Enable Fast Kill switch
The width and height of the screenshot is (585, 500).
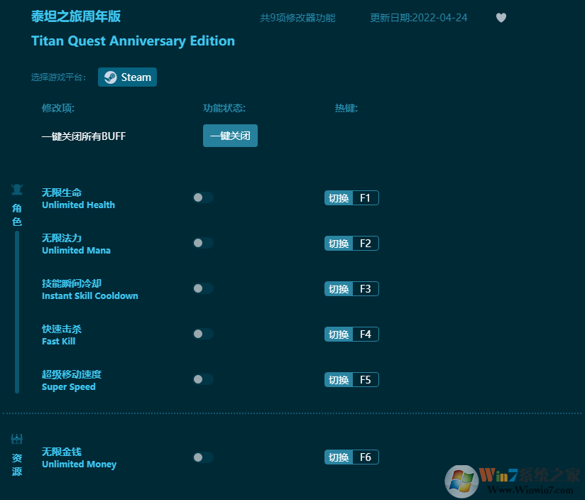pyautogui.click(x=203, y=334)
